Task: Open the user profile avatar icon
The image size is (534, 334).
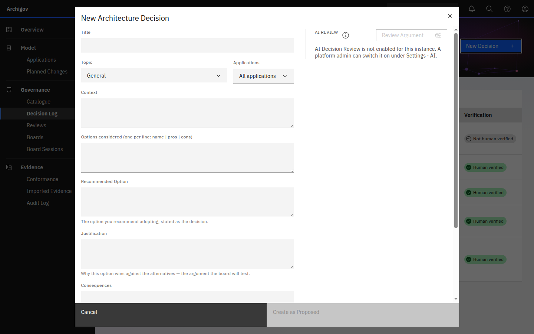Action: 525,9
